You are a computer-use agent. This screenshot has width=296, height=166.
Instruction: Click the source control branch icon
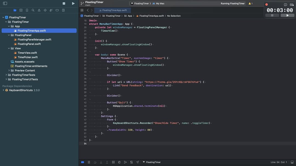coord(82,3)
